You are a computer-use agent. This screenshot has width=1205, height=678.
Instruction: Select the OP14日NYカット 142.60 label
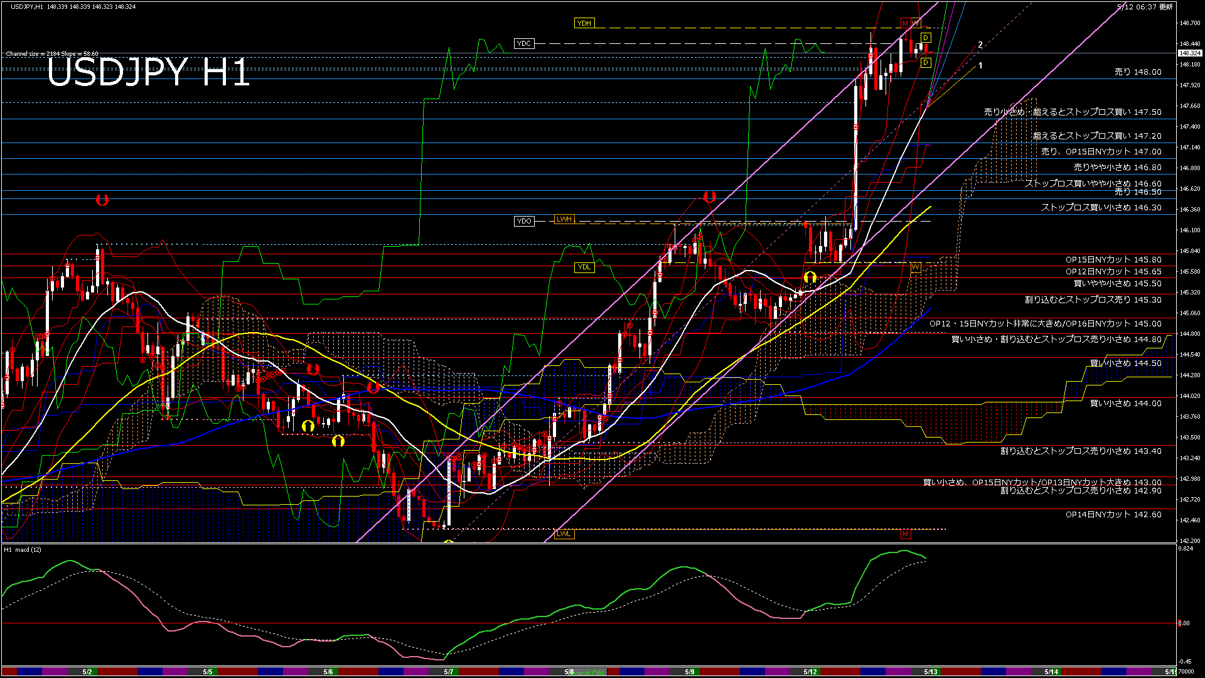[1113, 515]
